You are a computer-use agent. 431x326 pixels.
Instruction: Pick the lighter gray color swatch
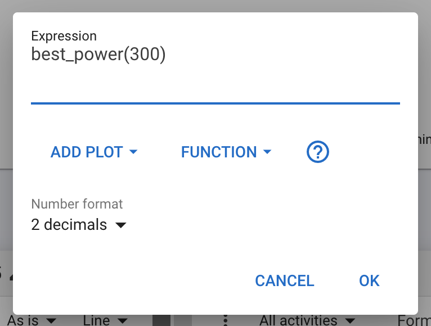click(181, 320)
